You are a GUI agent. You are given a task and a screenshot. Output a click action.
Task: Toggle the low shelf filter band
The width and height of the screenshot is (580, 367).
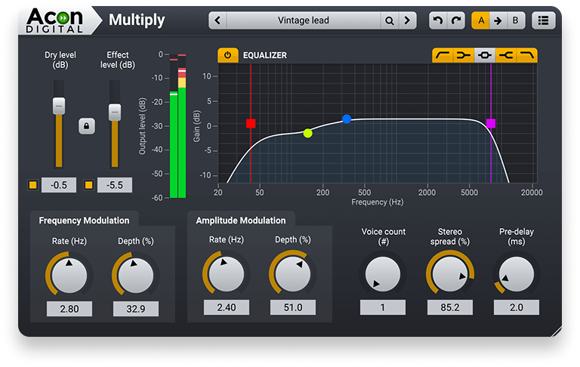tap(464, 55)
